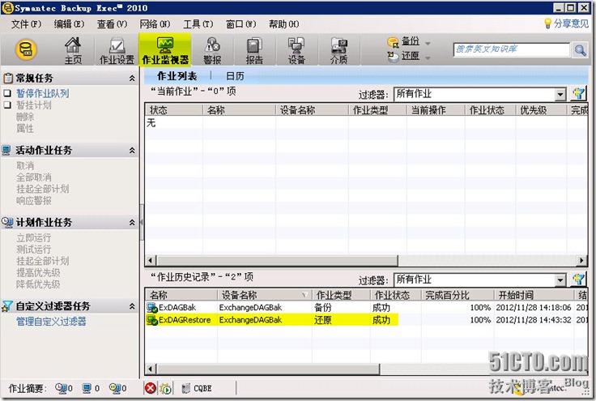Click the third 作业摘要 summary icon
This screenshot has width=596, height=401.
coord(115,388)
